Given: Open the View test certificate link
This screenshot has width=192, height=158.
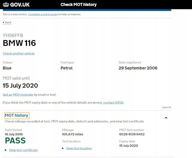Looking at the screenshot, I should (23, 150).
